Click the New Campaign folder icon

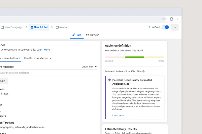tap(2, 27)
